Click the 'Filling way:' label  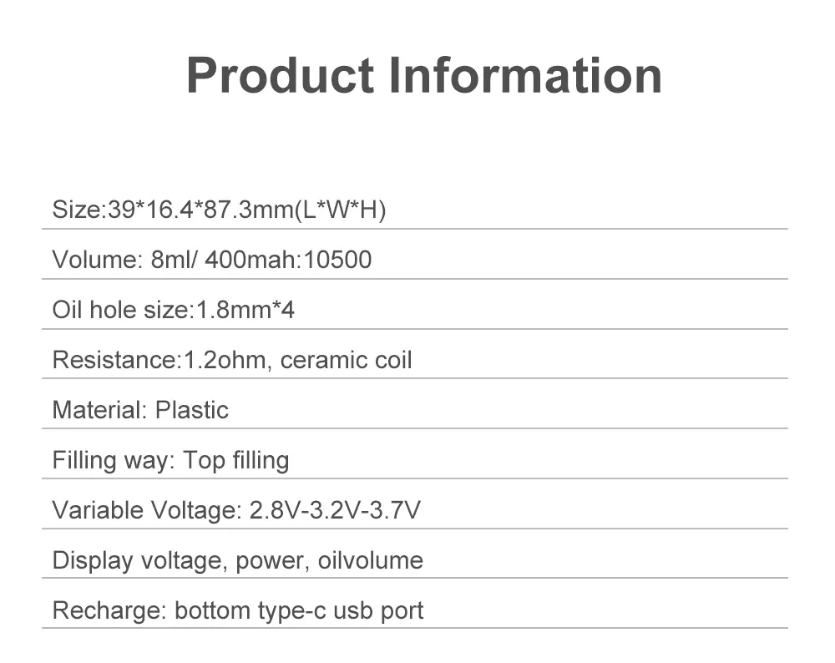click(x=112, y=460)
